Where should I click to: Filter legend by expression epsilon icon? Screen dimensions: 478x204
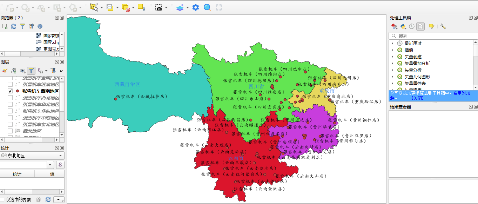[40, 71]
